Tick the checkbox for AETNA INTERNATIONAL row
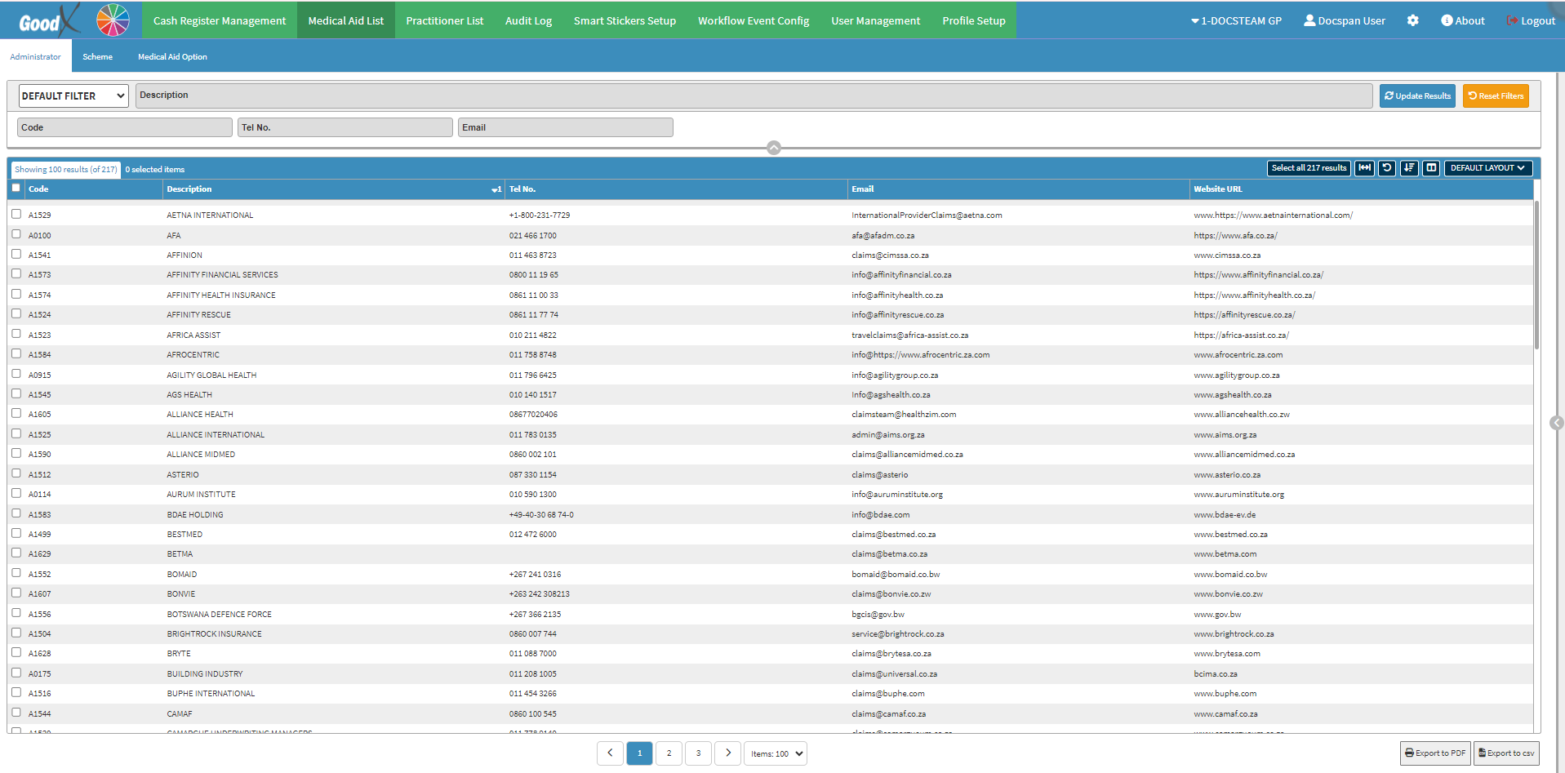 [x=16, y=214]
